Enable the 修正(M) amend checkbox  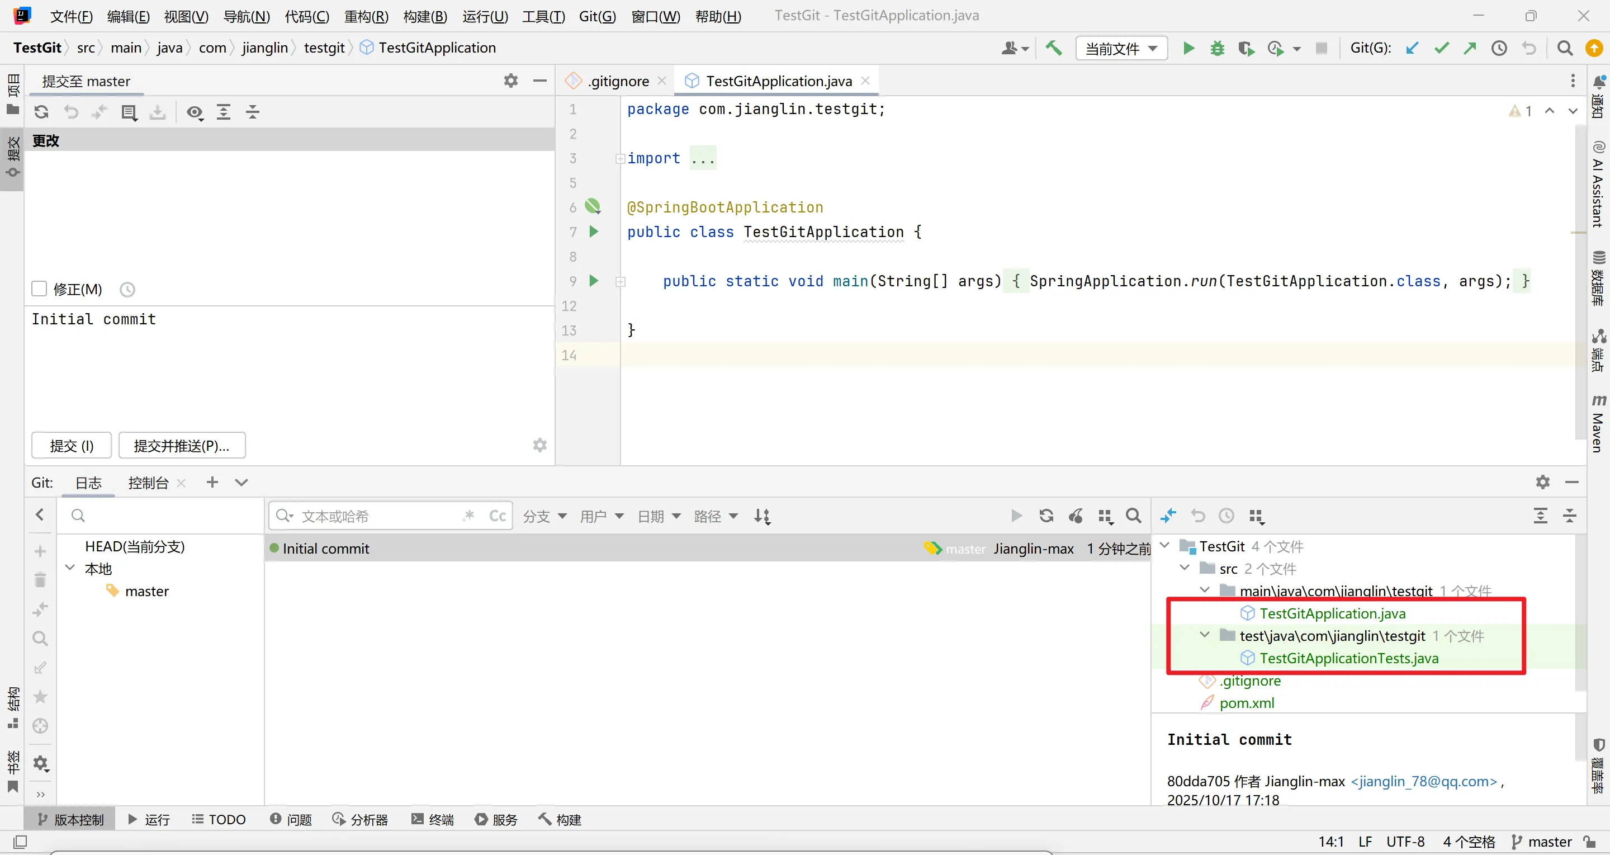tap(39, 289)
